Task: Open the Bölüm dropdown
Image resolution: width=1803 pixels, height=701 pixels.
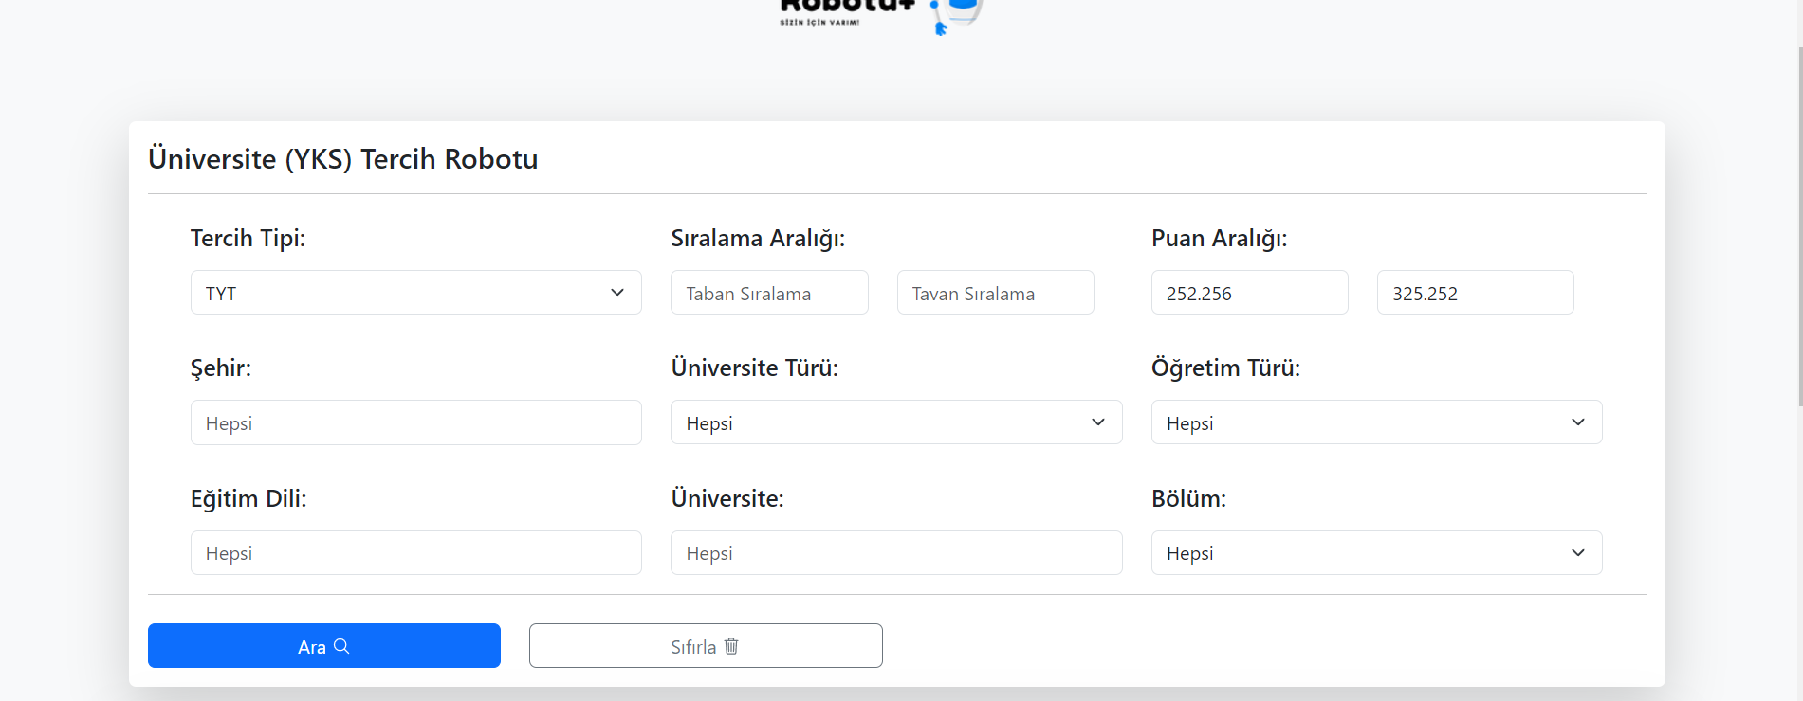Action: [x=1376, y=552]
